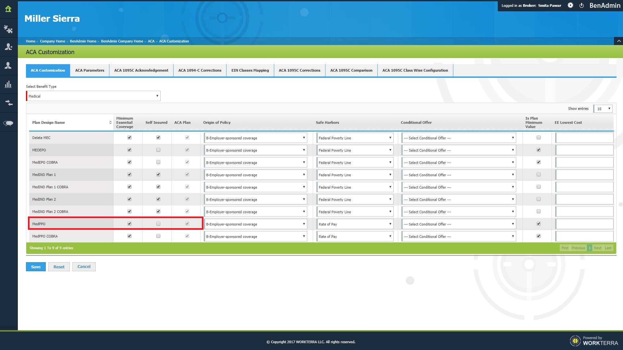
Task: Check Self Insured for MEDEPO
Action: [x=158, y=150]
